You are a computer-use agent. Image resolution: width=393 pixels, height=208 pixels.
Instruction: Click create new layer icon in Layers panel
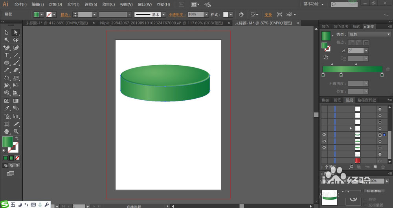coord(375,167)
